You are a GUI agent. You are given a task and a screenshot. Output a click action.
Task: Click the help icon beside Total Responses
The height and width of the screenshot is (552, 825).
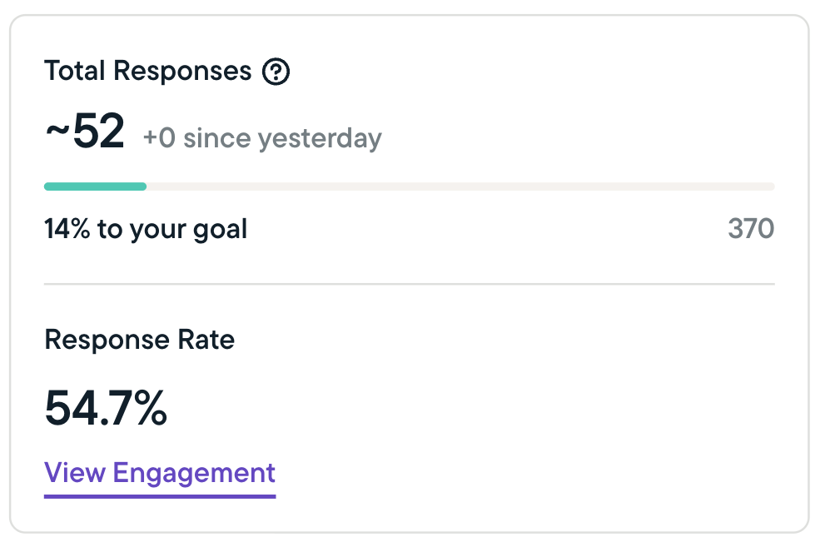[276, 72]
